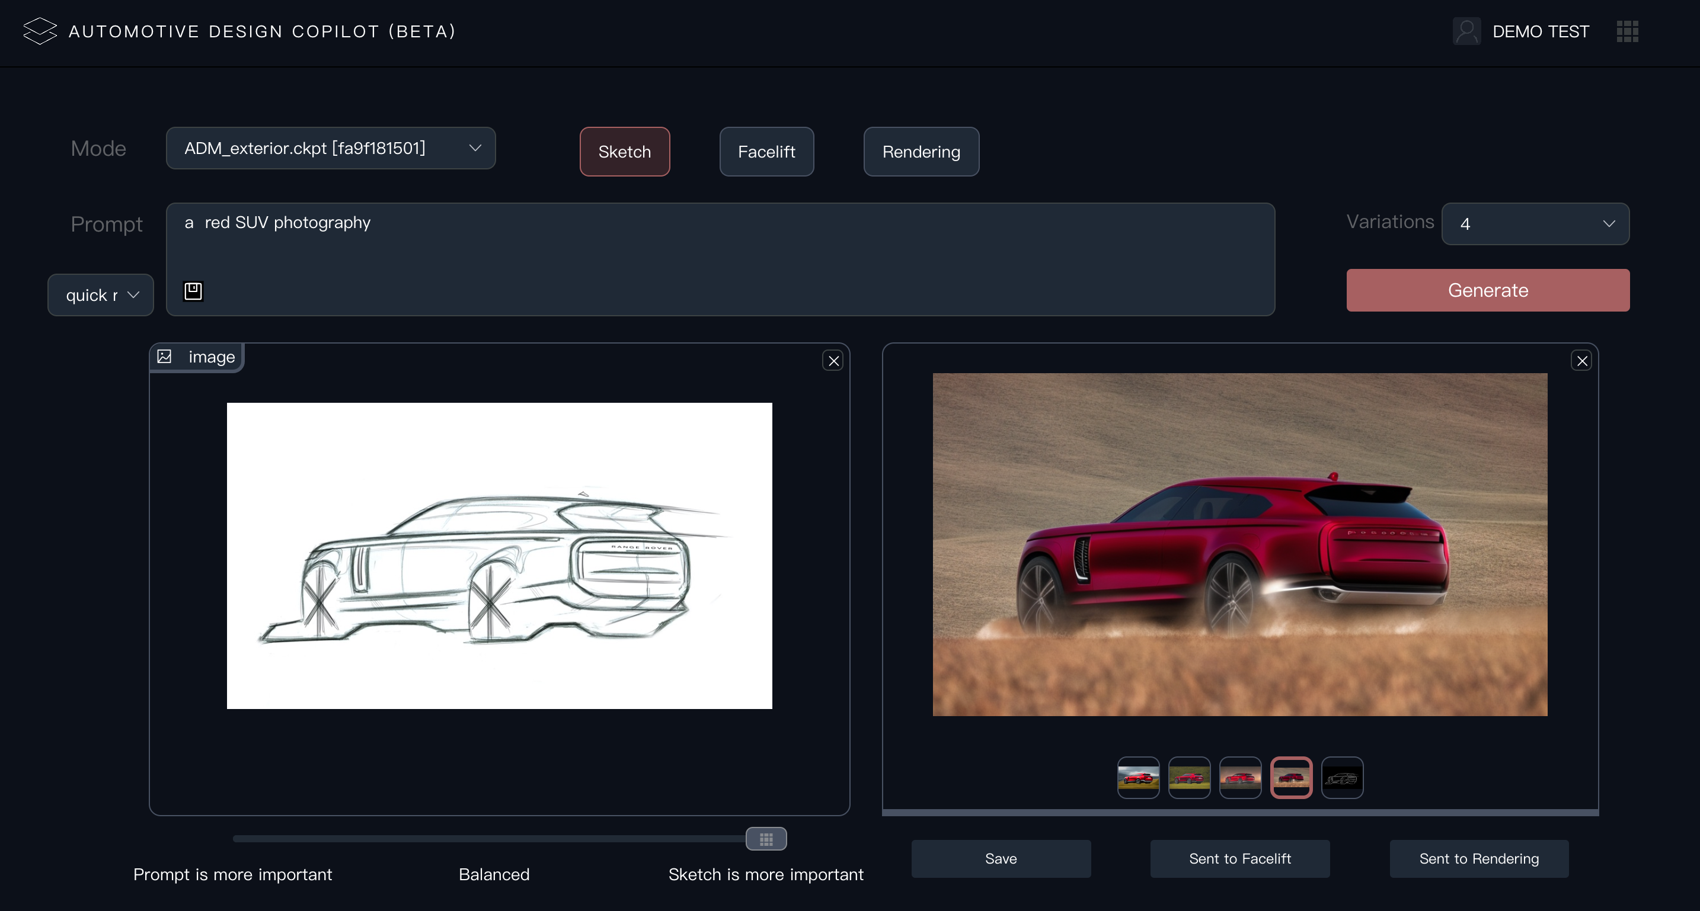1700x911 pixels.
Task: Clear the uploaded sketch with X icon
Action: [x=833, y=361]
